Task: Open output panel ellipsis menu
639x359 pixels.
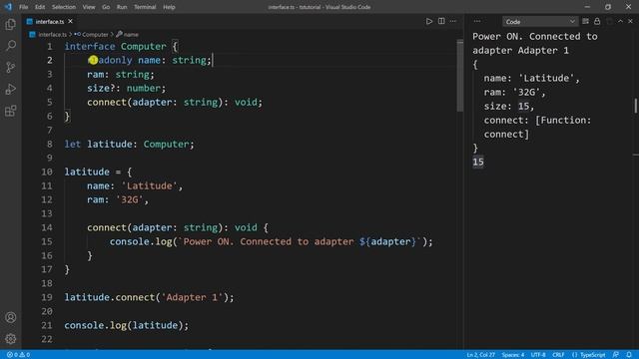Action: pos(477,21)
